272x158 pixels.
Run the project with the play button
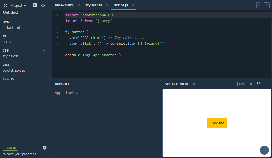click(251, 84)
